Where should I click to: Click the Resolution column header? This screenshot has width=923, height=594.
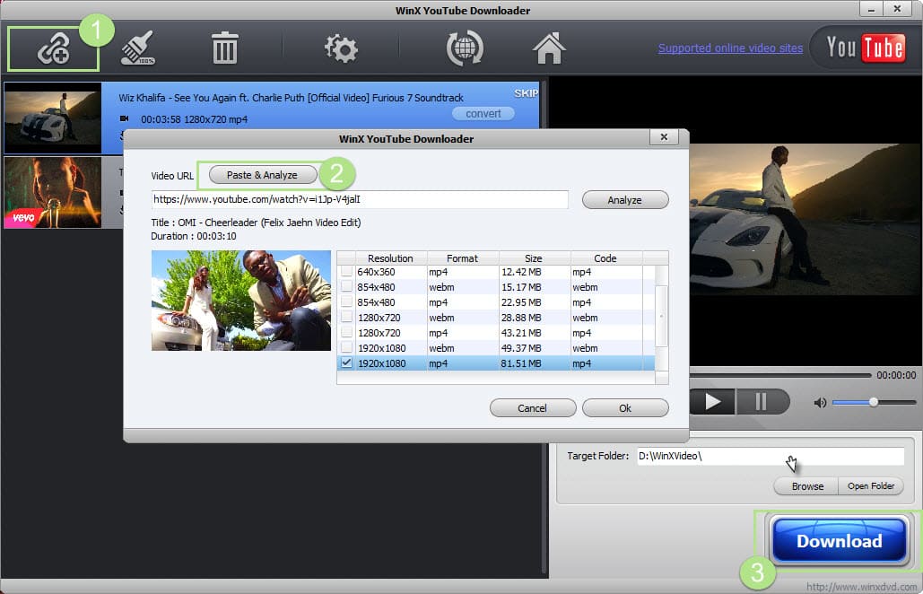pyautogui.click(x=391, y=258)
